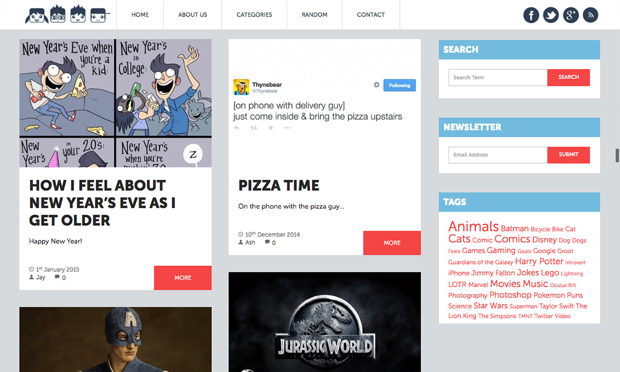Screen dimensions: 620x372
Task: Select the Guardians of the Galaxy tag
Action: [481, 262]
